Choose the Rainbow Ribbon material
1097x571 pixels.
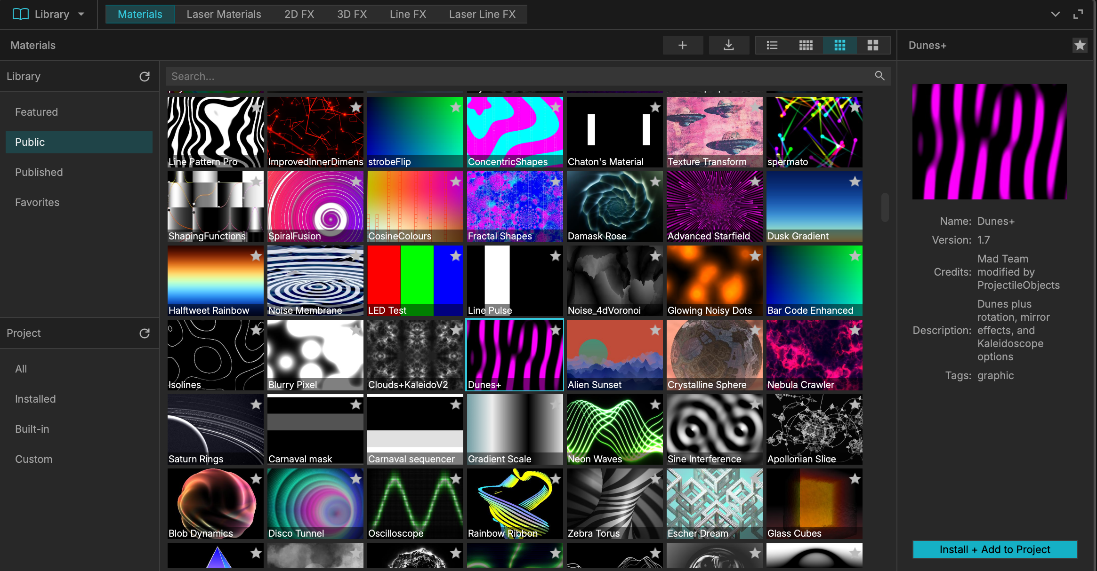coord(515,504)
